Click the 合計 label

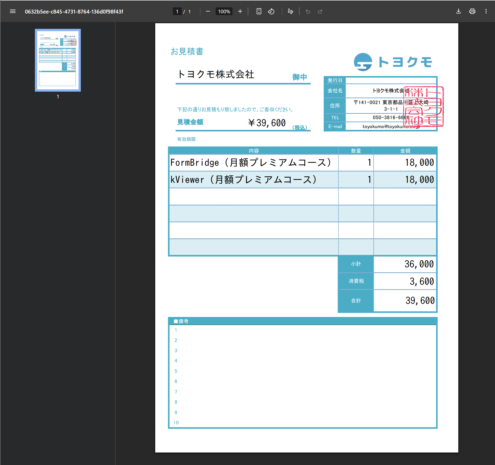point(356,301)
